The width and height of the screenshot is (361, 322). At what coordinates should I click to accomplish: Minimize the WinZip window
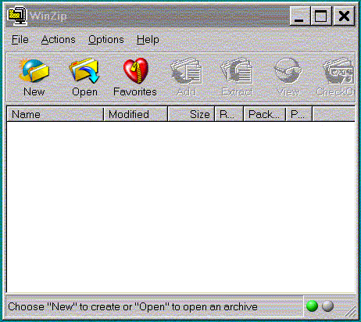coord(300,16)
